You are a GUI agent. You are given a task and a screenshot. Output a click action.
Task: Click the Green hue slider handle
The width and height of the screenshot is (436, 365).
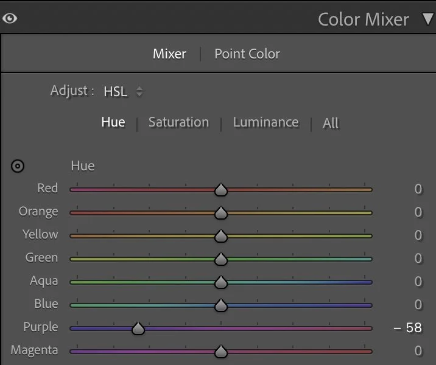221,259
